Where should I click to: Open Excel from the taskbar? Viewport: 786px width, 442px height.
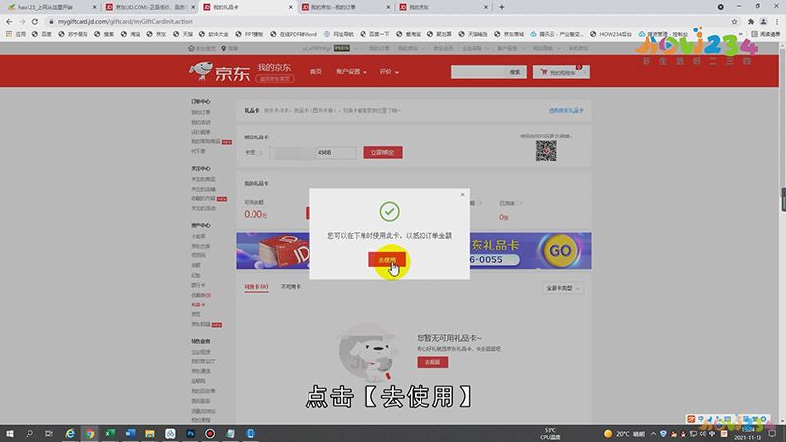point(110,433)
